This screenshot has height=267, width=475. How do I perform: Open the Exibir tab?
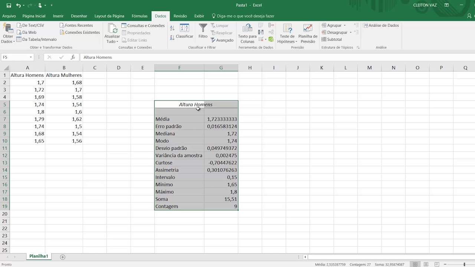pos(199,16)
